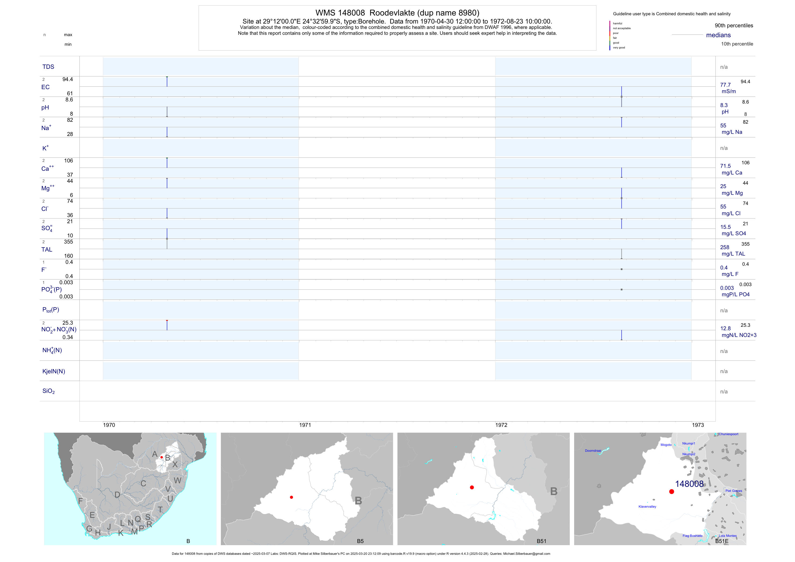The height and width of the screenshot is (562, 795).
Task: Click the 1971 year axis label
Action: click(305, 425)
